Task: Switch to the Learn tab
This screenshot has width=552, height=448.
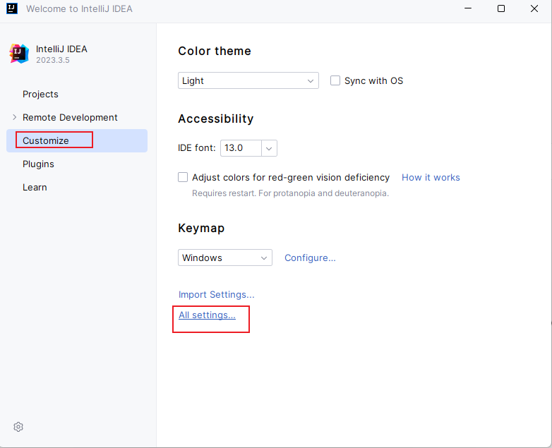Action: tap(35, 187)
